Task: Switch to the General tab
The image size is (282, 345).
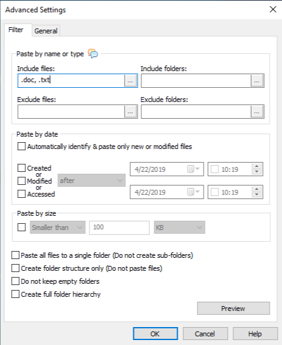Action: [x=46, y=31]
